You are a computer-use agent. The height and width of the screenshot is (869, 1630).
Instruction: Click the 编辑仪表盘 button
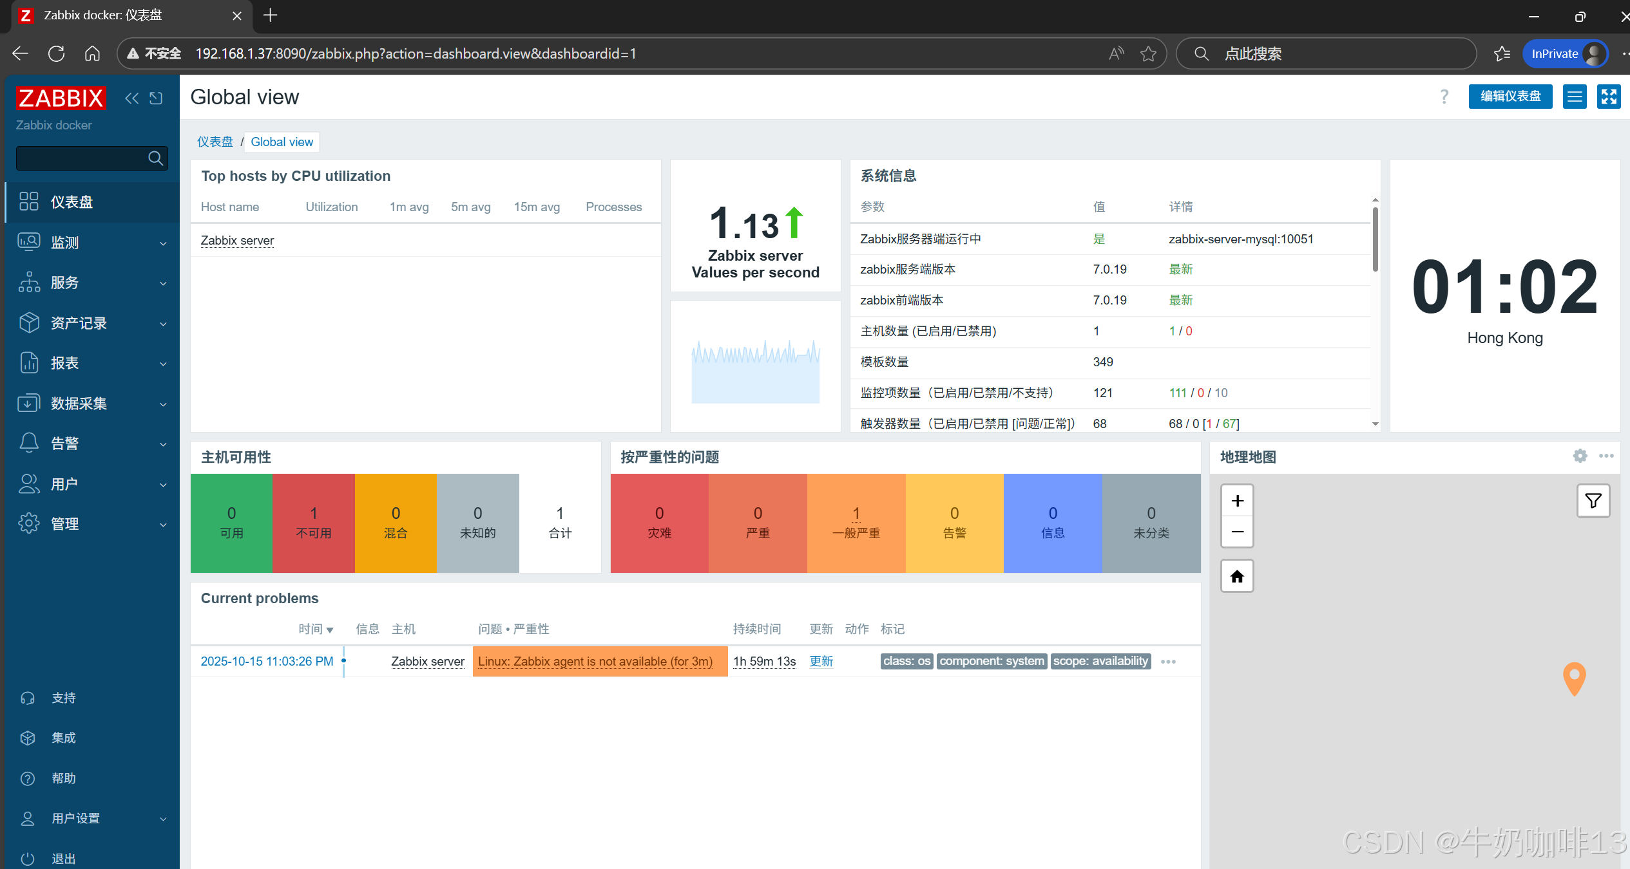pos(1510,97)
